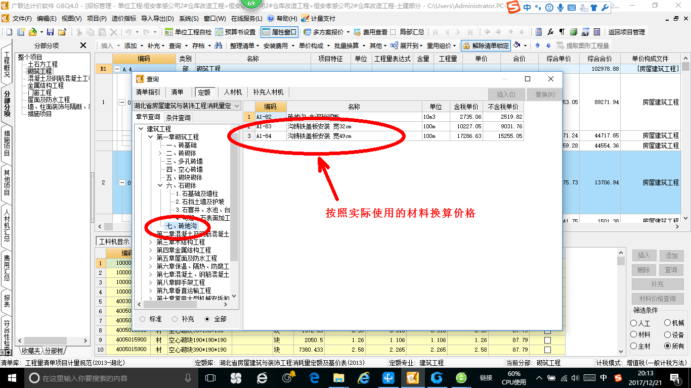
Task: Select 主材 filter radio button
Action: coord(634,346)
